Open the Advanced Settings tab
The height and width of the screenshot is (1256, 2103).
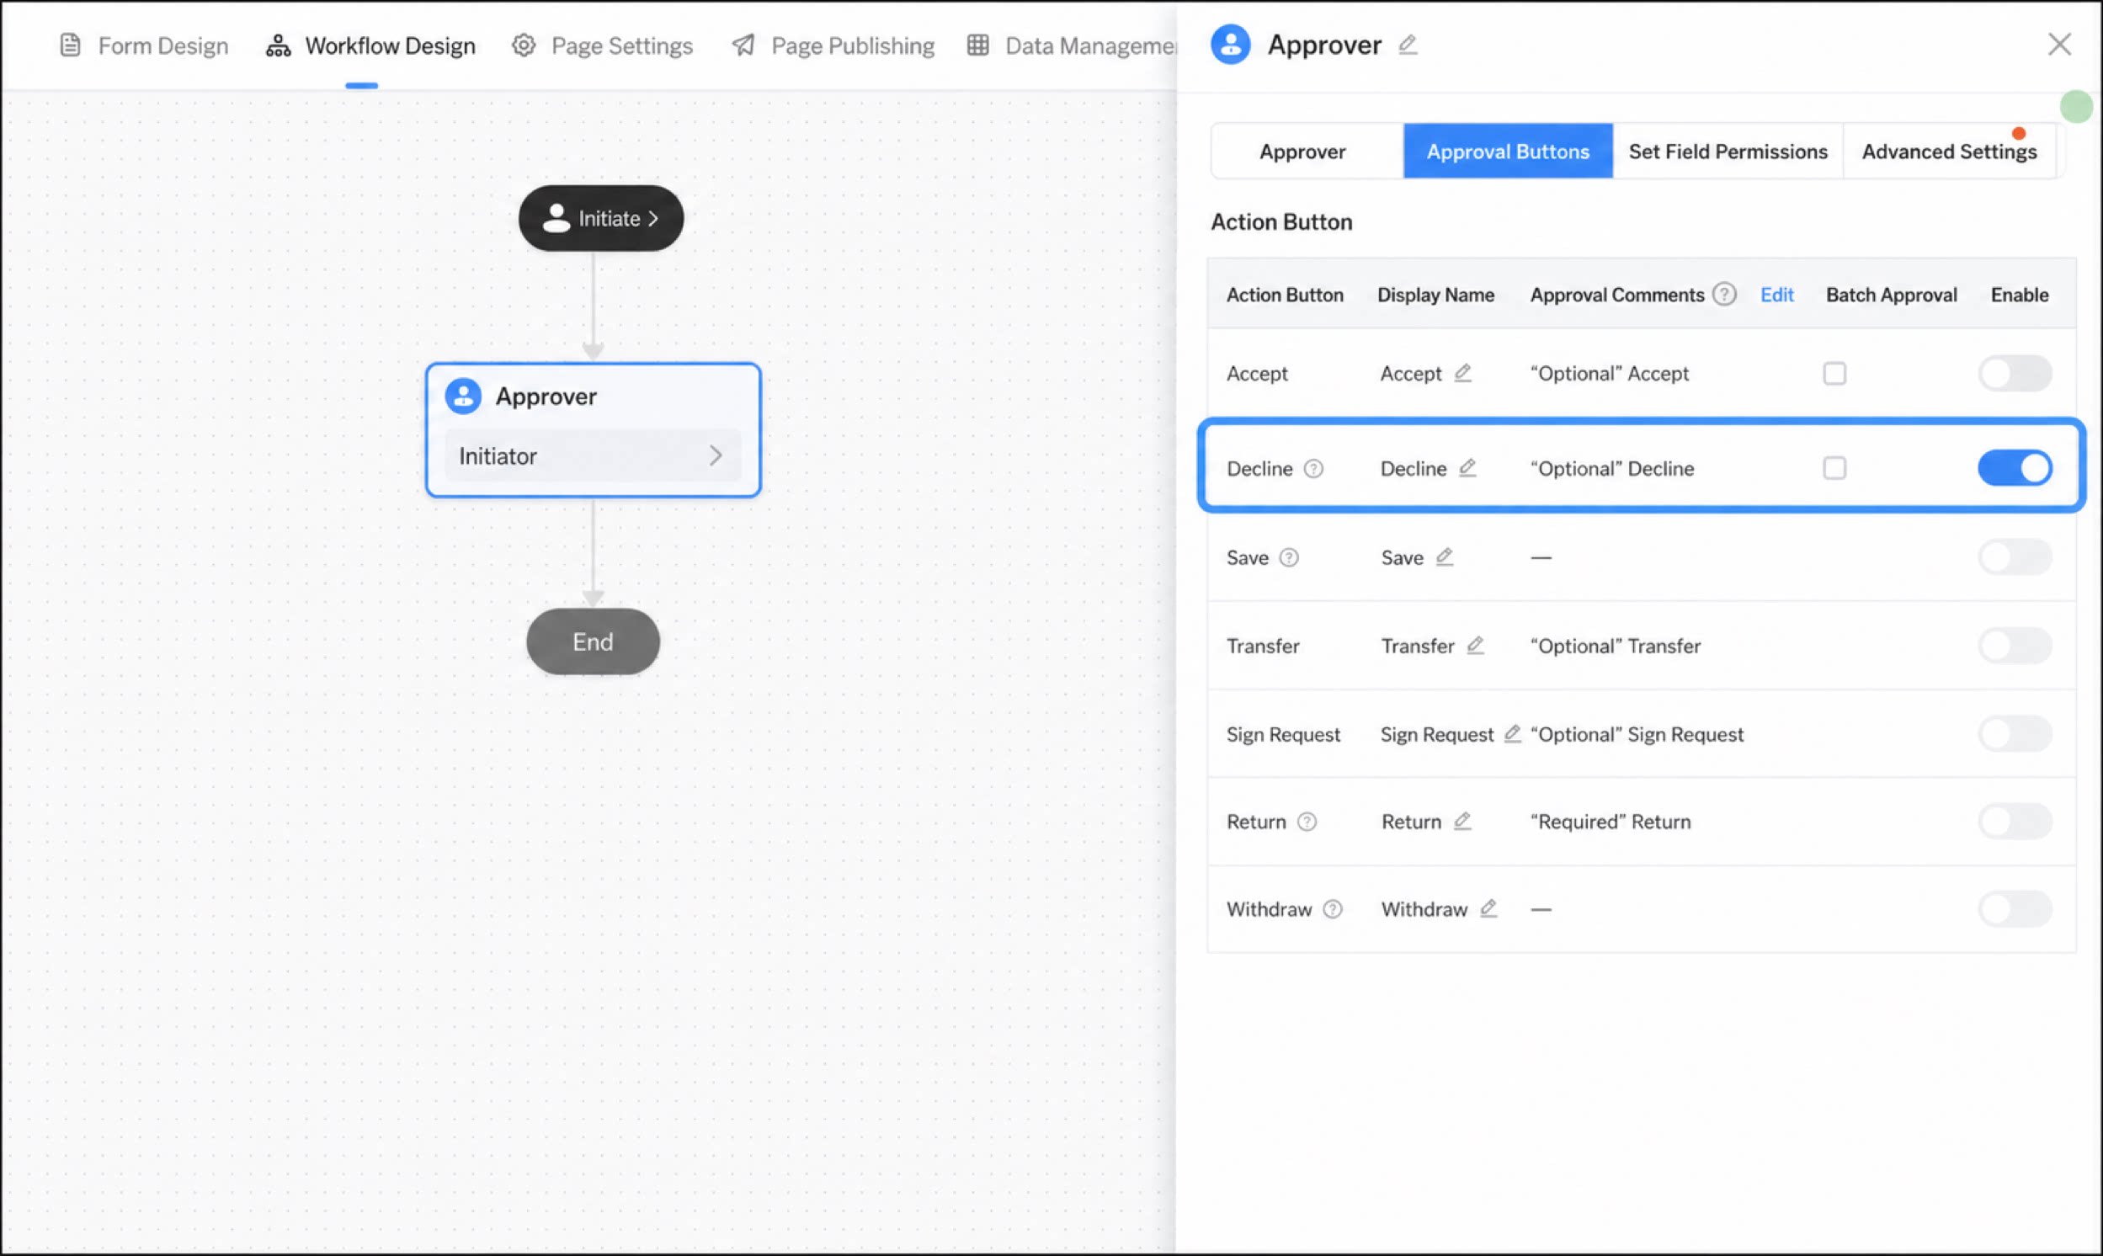point(1949,152)
